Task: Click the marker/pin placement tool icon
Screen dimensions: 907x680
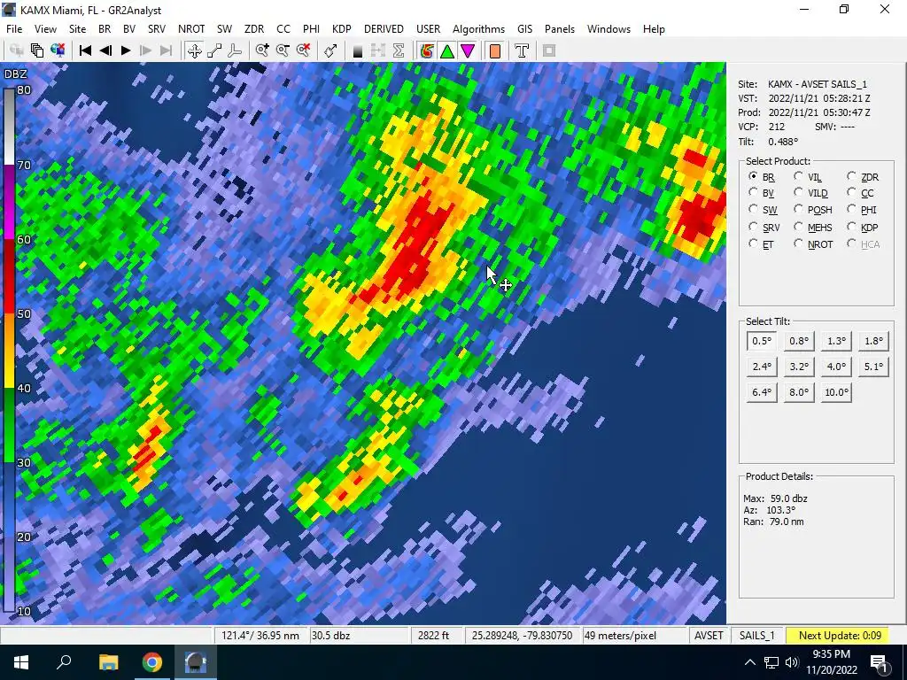Action: click(x=330, y=50)
